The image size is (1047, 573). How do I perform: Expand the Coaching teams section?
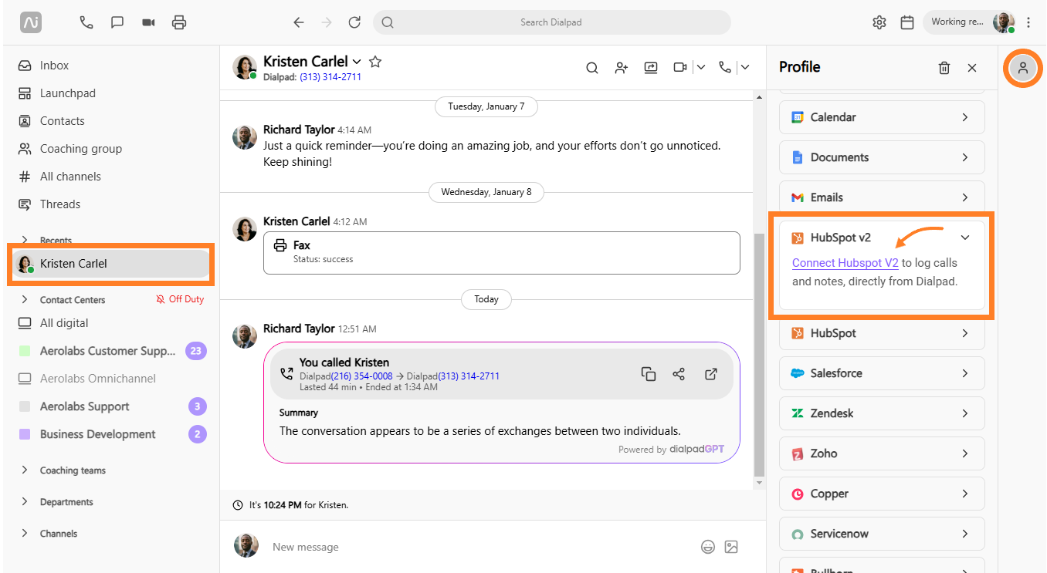tap(25, 470)
